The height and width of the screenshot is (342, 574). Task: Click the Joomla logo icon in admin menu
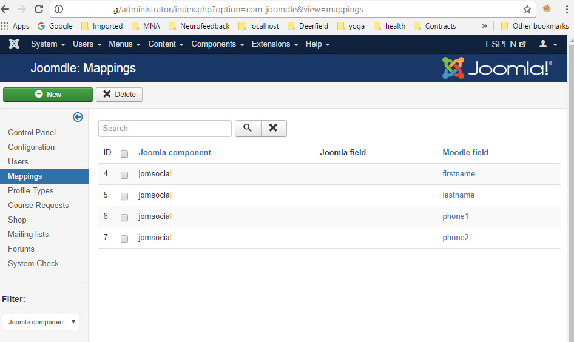tap(15, 44)
